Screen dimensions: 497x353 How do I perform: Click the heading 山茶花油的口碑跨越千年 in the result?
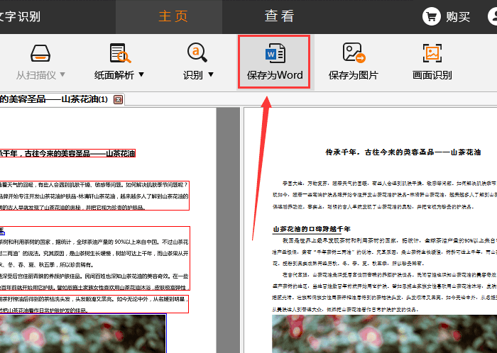311,229
